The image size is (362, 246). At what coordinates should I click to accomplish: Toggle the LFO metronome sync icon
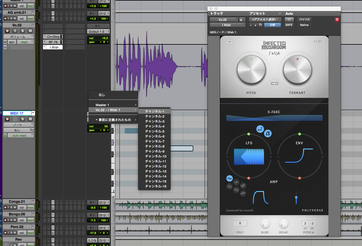point(268,133)
